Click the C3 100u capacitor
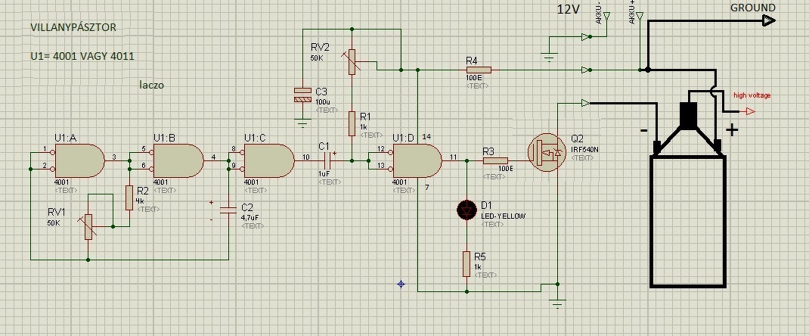Image resolution: width=809 pixels, height=336 pixels. pyautogui.click(x=302, y=95)
